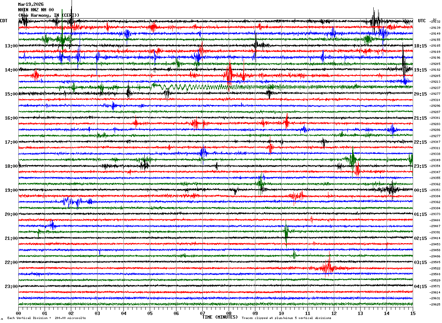Click the DC offset value '-29182'
This screenshot has height=323, width=442.
coord(435,70)
